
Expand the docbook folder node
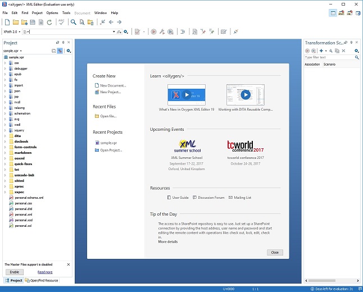click(5, 142)
